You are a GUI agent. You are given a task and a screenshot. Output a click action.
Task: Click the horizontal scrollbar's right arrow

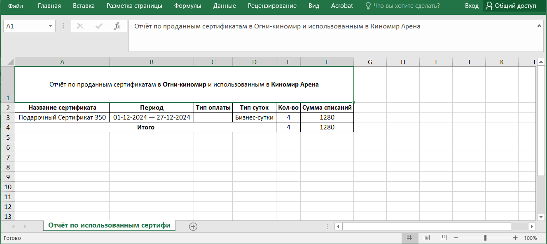pos(532,226)
